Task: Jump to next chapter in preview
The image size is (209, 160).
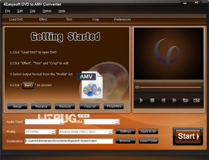Action: [175, 100]
